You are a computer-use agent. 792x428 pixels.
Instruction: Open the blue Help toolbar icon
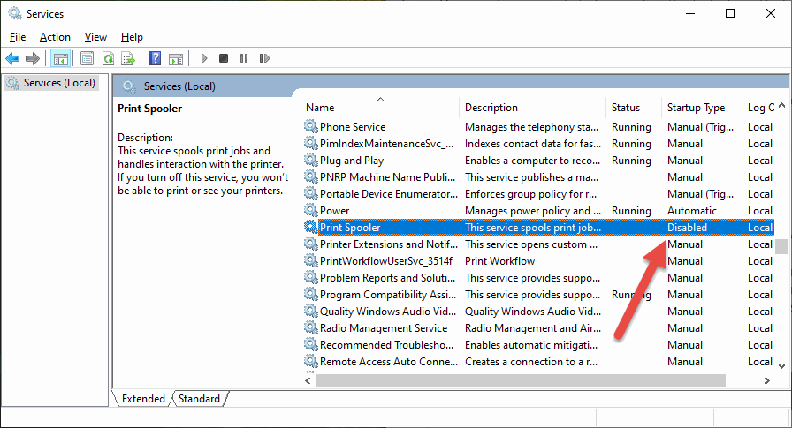pyautogui.click(x=155, y=58)
